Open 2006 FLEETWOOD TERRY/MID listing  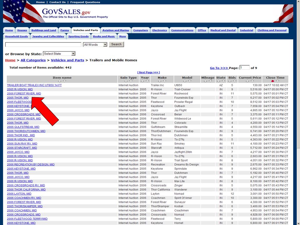27,219
